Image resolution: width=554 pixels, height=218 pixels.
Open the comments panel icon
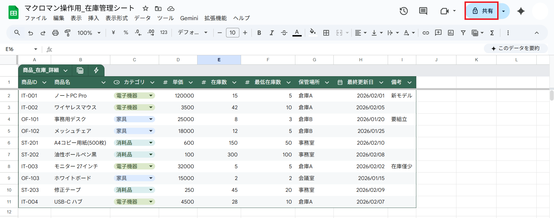pos(423,11)
